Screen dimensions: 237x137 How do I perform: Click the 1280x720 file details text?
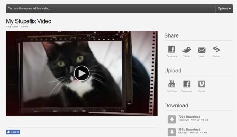click(x=193, y=120)
